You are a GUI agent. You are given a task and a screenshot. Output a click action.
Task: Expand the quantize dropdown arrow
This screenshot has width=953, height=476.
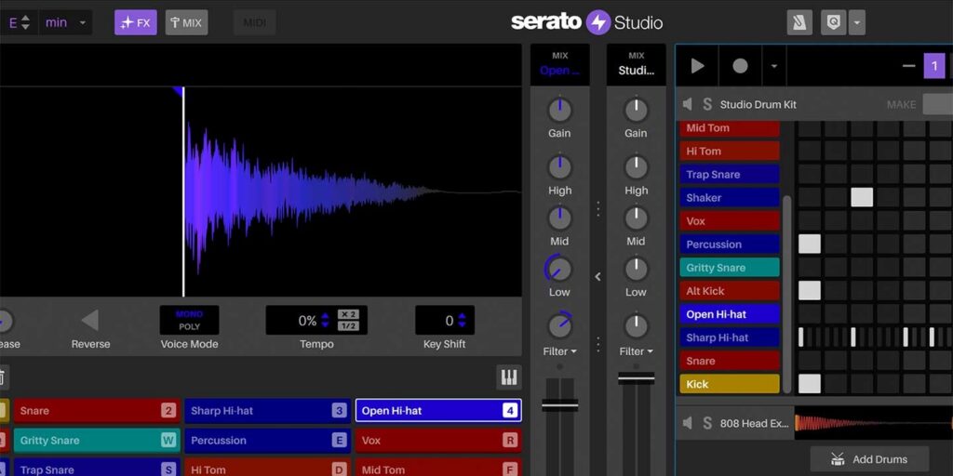pyautogui.click(x=856, y=23)
